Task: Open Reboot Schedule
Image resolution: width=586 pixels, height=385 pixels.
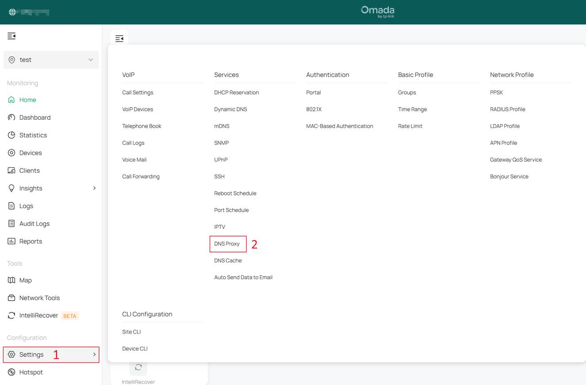Action: [x=235, y=193]
